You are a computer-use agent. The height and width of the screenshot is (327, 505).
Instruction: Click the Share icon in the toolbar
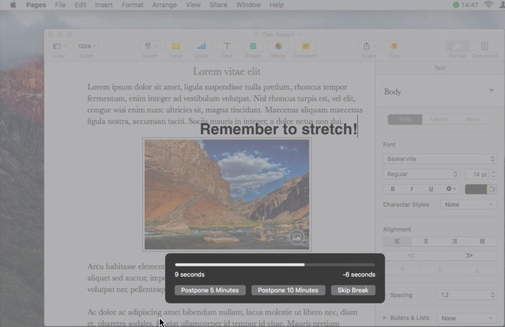368,46
